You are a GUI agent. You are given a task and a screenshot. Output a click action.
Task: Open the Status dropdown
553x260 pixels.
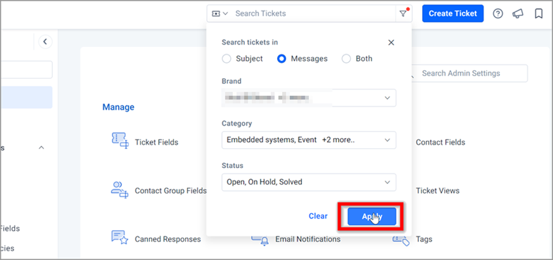tap(309, 183)
